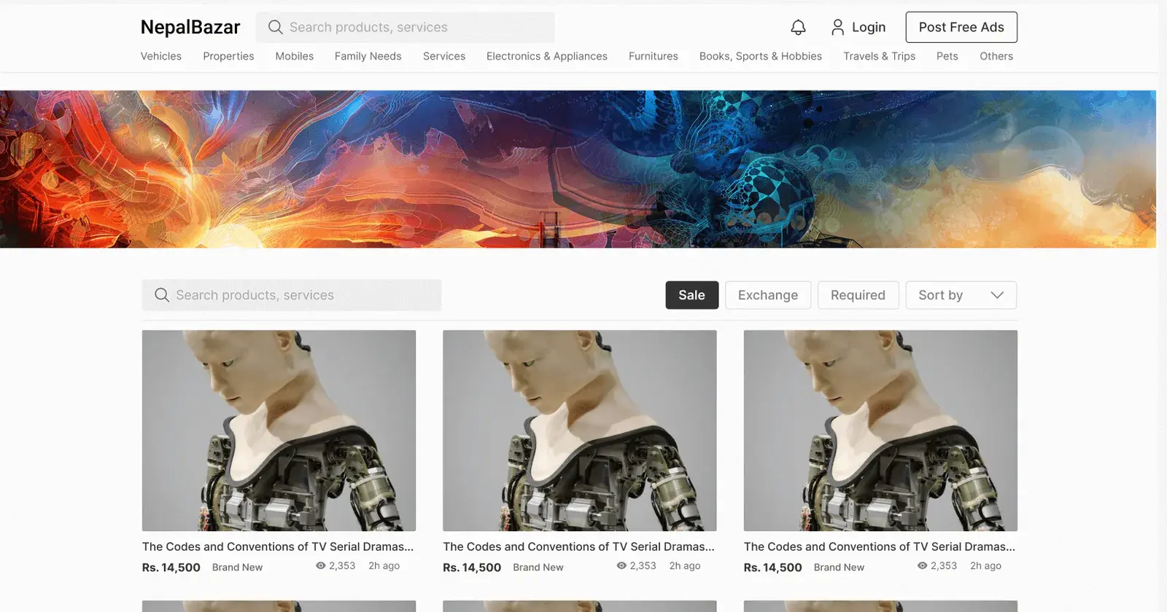This screenshot has width=1167, height=612.
Task: Click the views eye icon on the third listing
Action: [922, 565]
